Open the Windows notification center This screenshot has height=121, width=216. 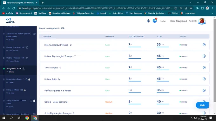pyautogui.click(x=211, y=118)
